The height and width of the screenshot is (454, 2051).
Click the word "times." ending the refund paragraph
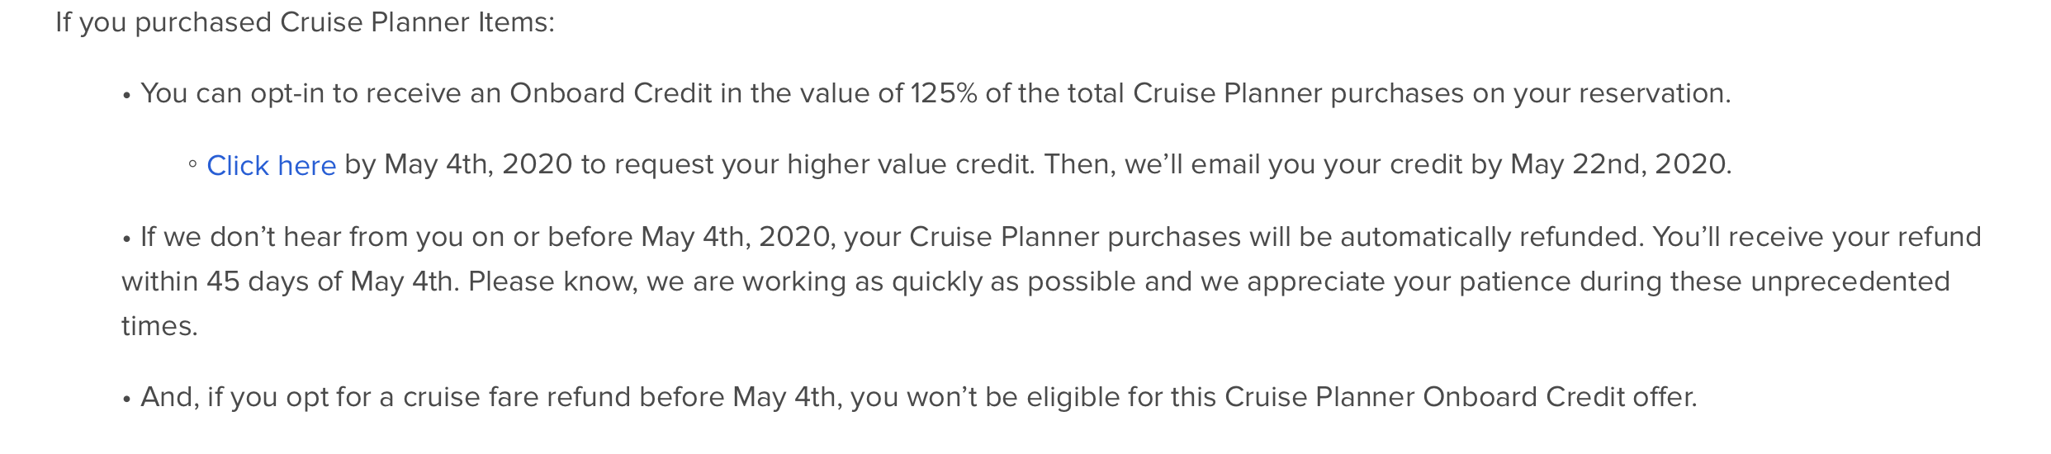tap(160, 326)
